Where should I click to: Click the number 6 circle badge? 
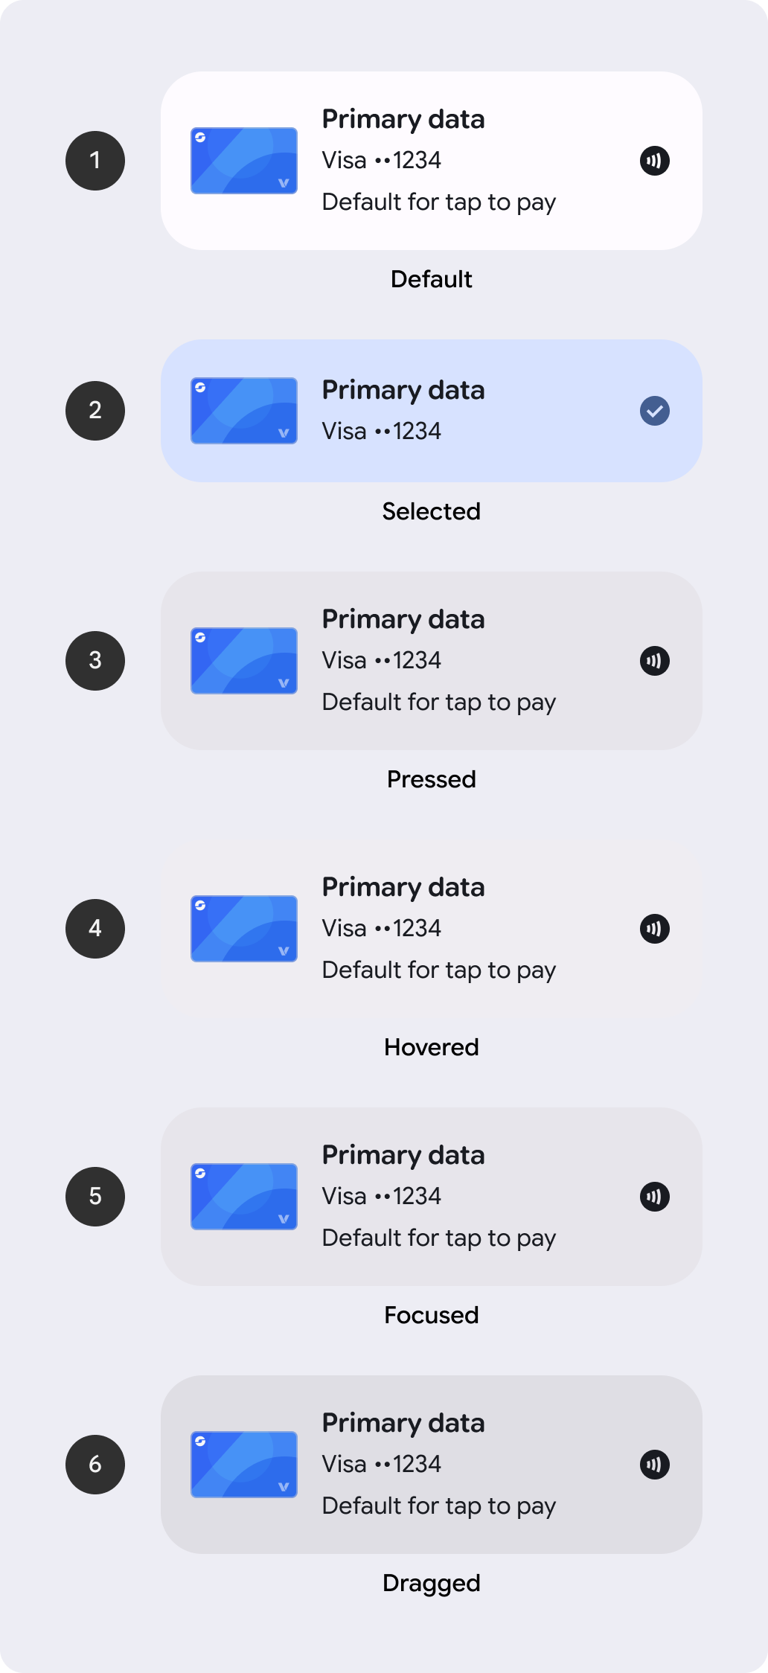[x=95, y=1465]
